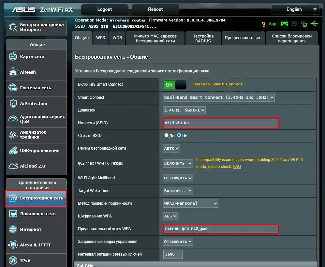Image resolution: width=325 pixels, height=267 pixels.
Task: Click the SSID name input field
Action: pos(221,123)
